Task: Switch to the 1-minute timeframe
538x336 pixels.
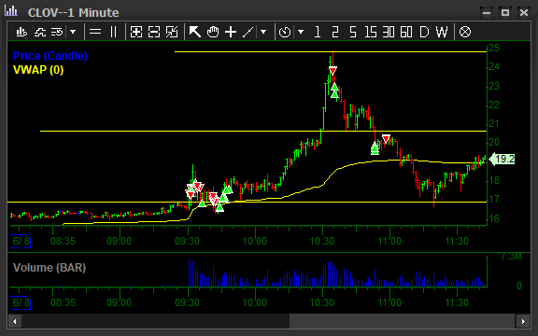Action: click(x=318, y=32)
